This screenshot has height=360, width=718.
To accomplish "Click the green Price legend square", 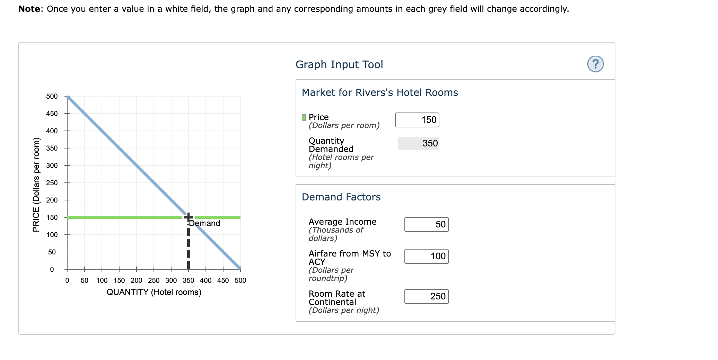I will click(x=304, y=117).
